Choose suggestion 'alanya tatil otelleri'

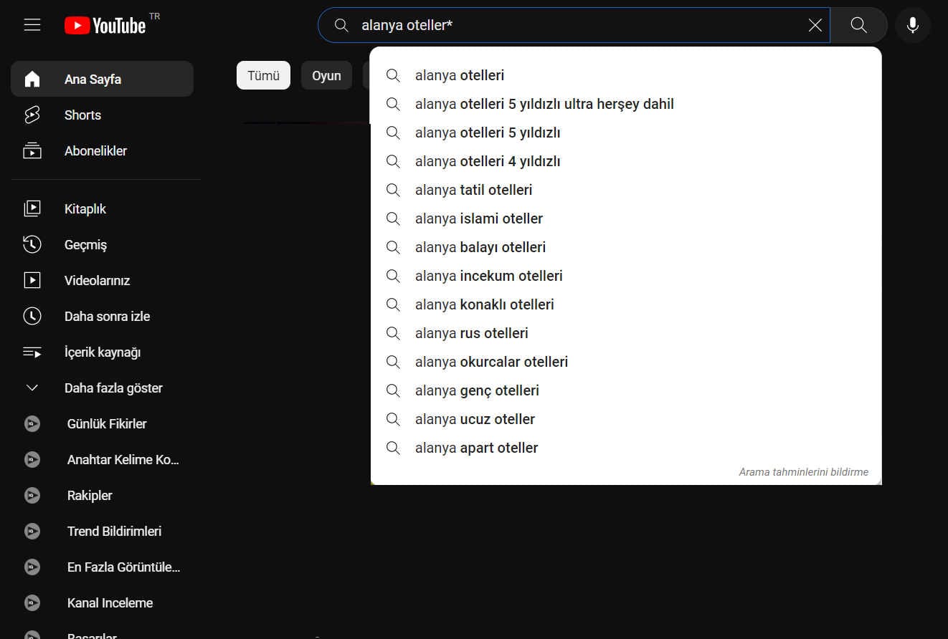(x=625, y=190)
